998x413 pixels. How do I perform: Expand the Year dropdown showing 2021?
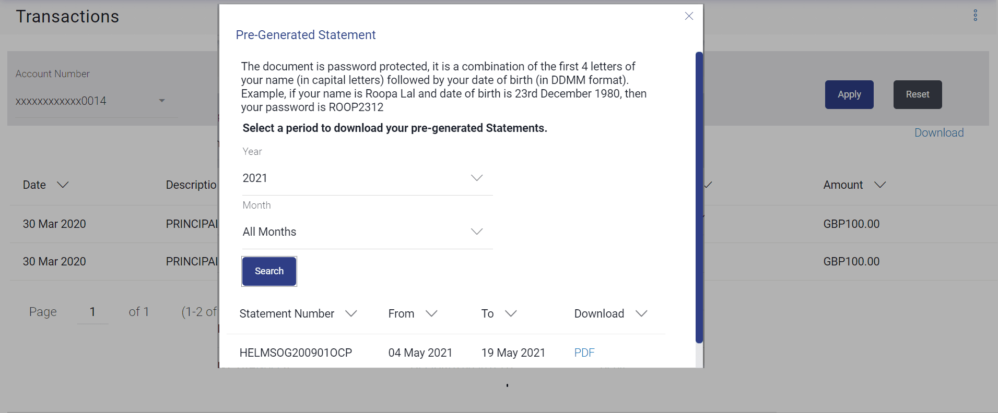coord(476,178)
